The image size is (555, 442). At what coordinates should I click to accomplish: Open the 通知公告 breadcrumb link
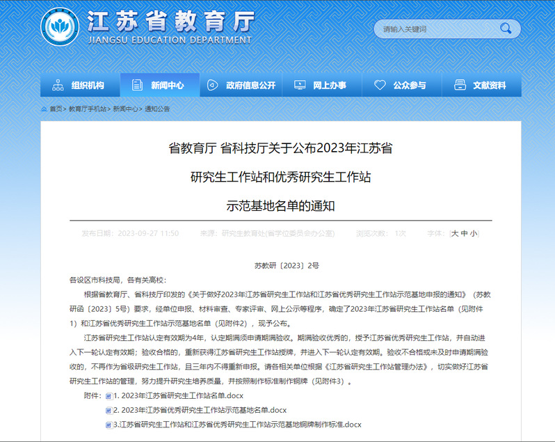pyautogui.click(x=157, y=109)
